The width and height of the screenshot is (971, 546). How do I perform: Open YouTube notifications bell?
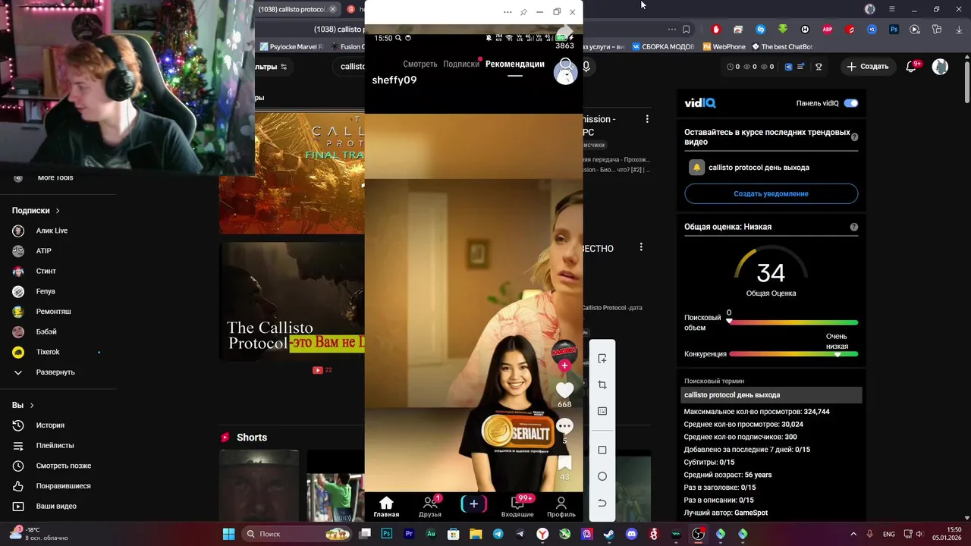[x=912, y=67]
